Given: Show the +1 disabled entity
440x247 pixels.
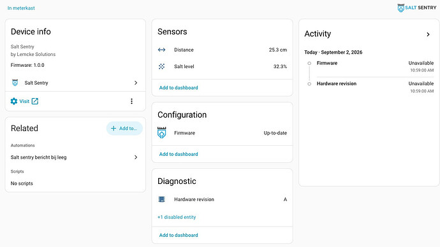Looking at the screenshot, I should 177,217.
